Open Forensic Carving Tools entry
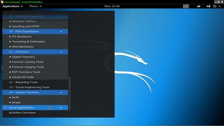The image size is (224, 126). 35,62
